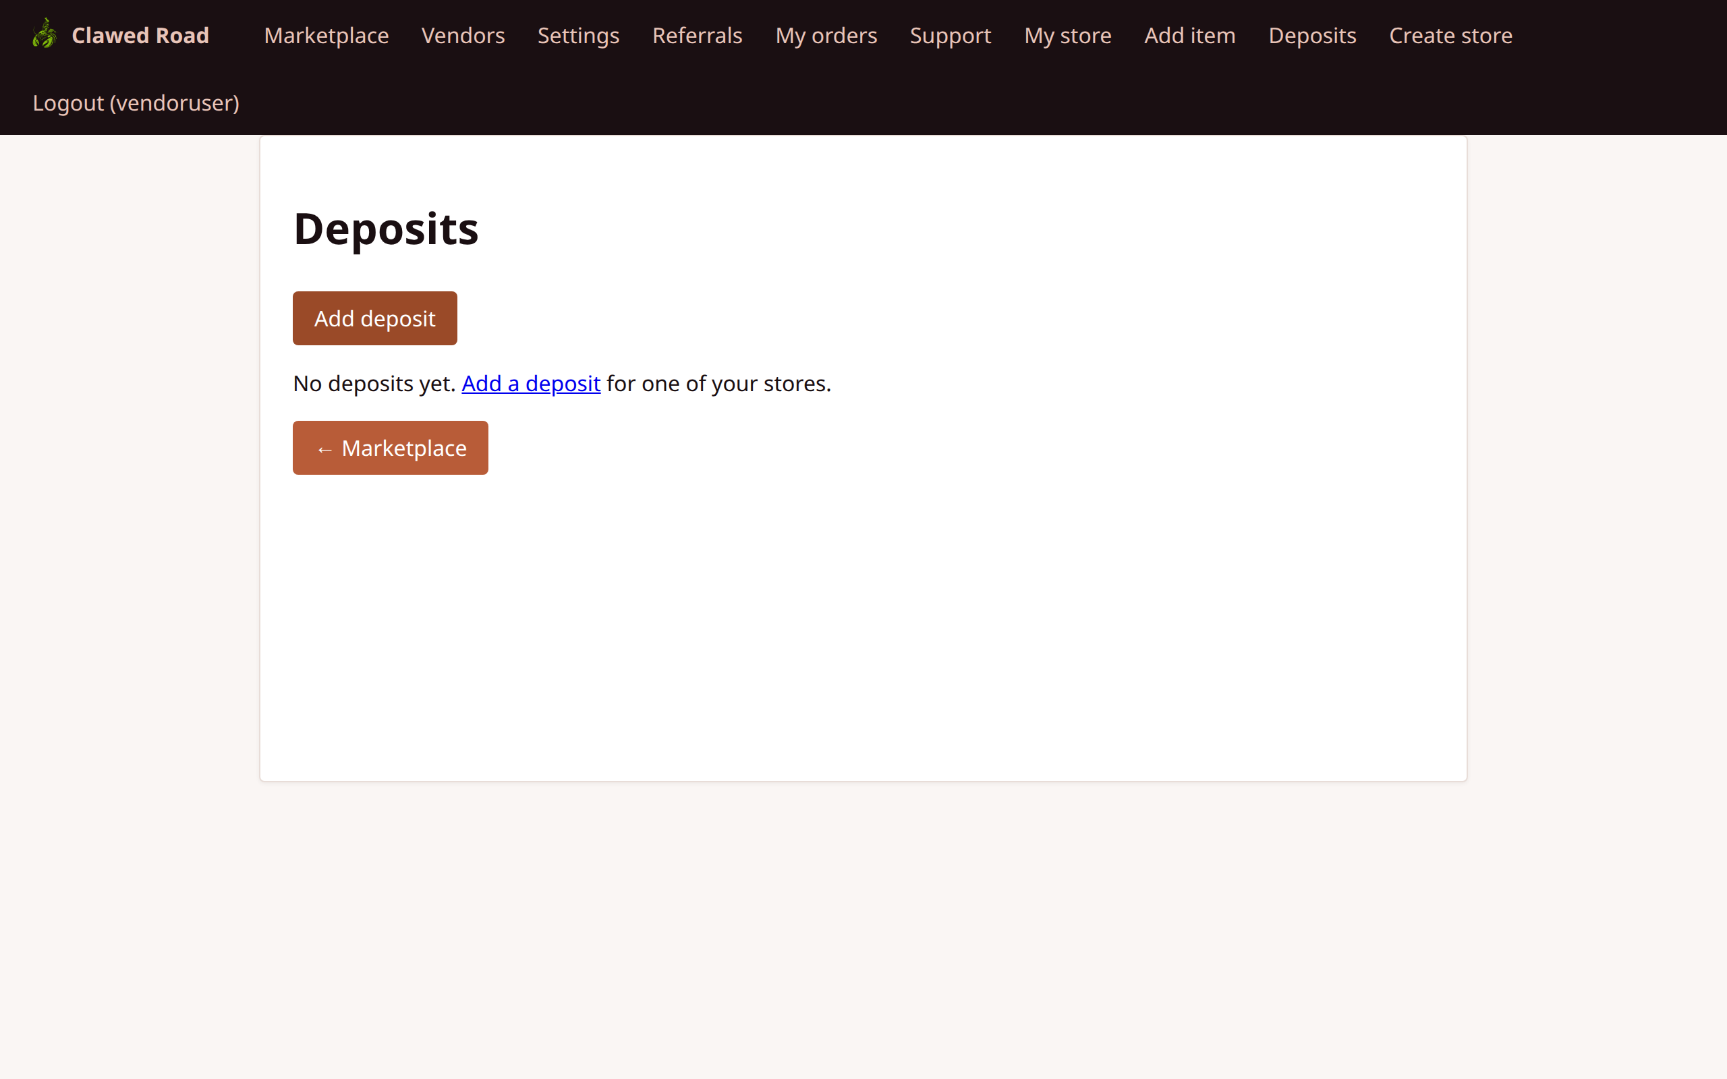Click the back-to-Marketplace button
This screenshot has height=1079, width=1727.
(x=390, y=447)
